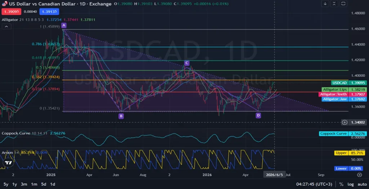This screenshot has width=369, height=189.
Task: Click the spread value 0.00040
Action: pos(30,12)
